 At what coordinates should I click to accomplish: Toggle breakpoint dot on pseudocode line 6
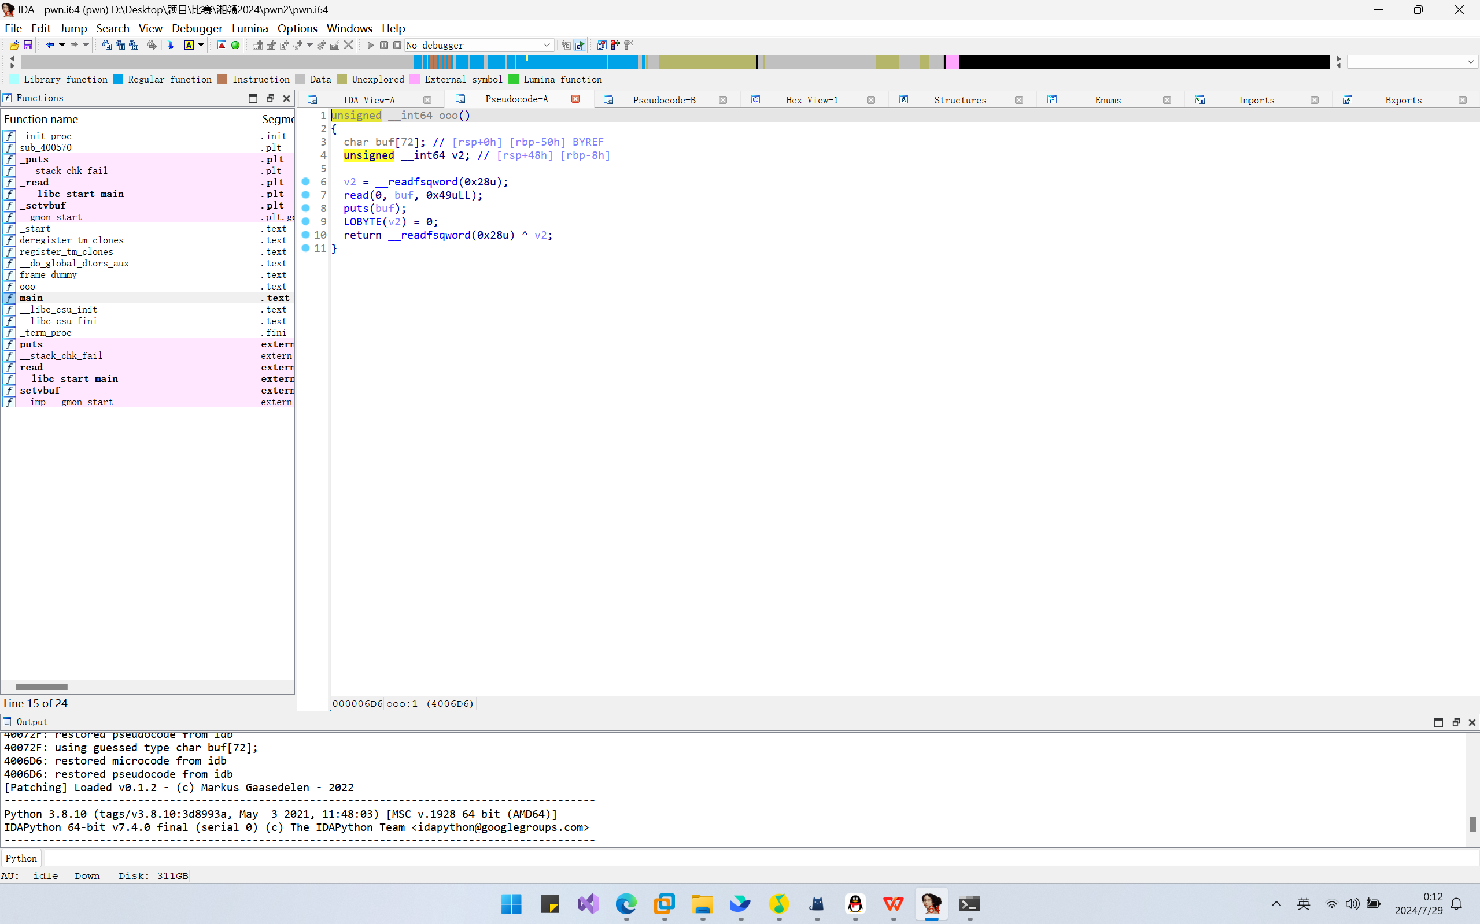(x=306, y=181)
